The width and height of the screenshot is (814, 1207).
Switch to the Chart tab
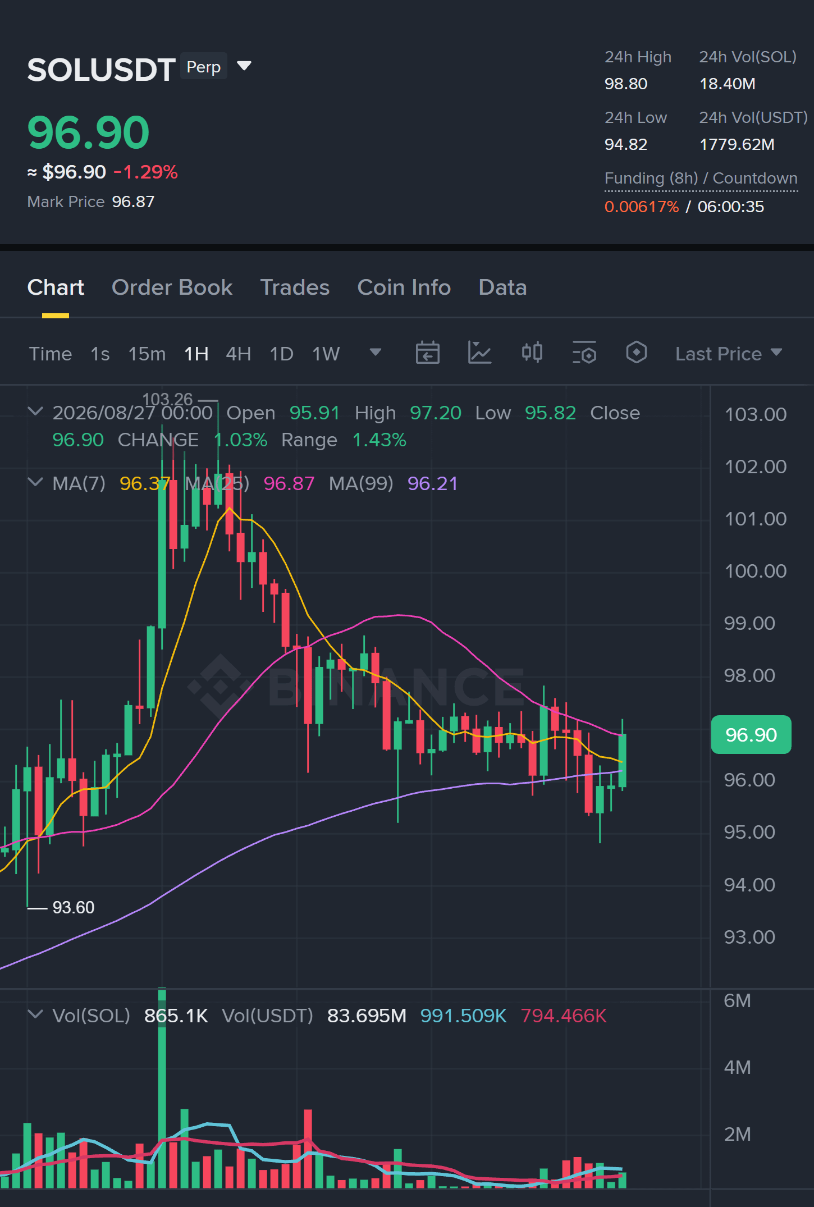pos(56,287)
